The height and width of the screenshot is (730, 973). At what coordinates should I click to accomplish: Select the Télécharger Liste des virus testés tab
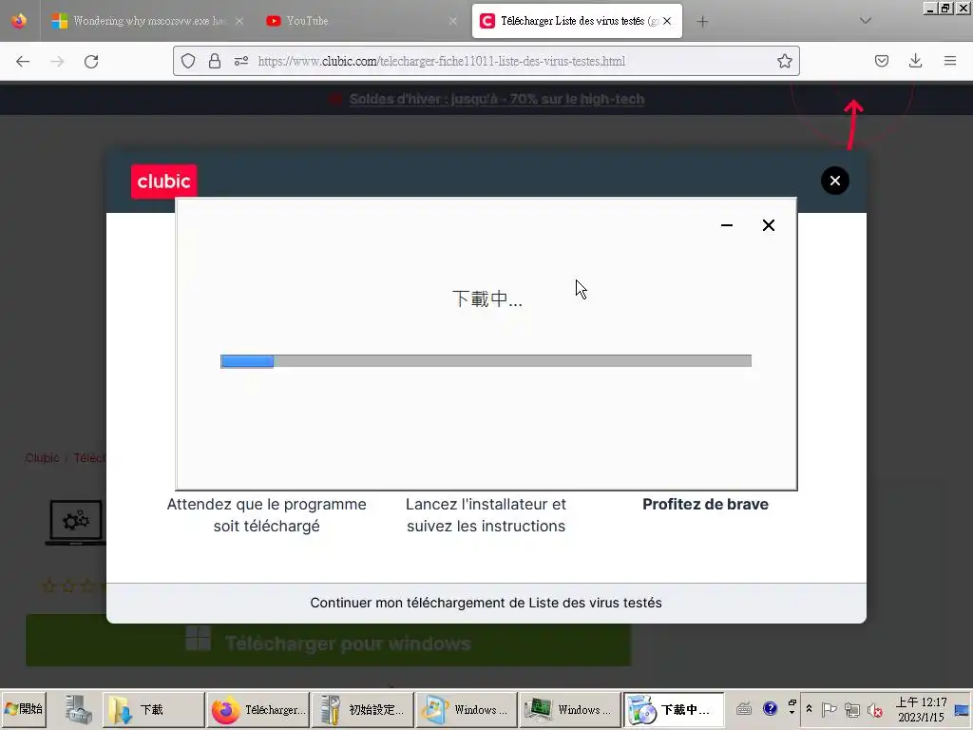pyautogui.click(x=577, y=21)
